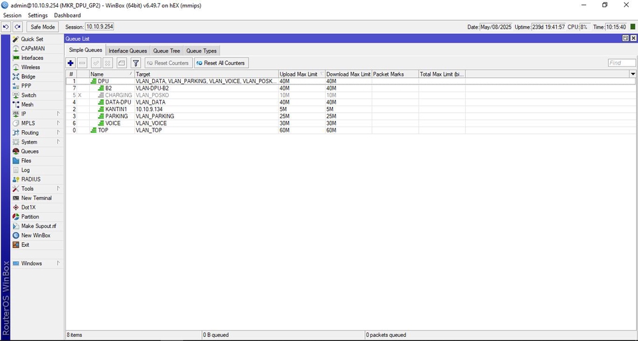Select the VOICE queue row
The width and height of the screenshot is (638, 341).
click(350, 123)
